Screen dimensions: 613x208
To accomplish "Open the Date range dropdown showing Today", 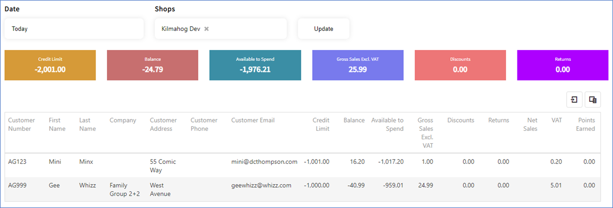I will (x=74, y=29).
